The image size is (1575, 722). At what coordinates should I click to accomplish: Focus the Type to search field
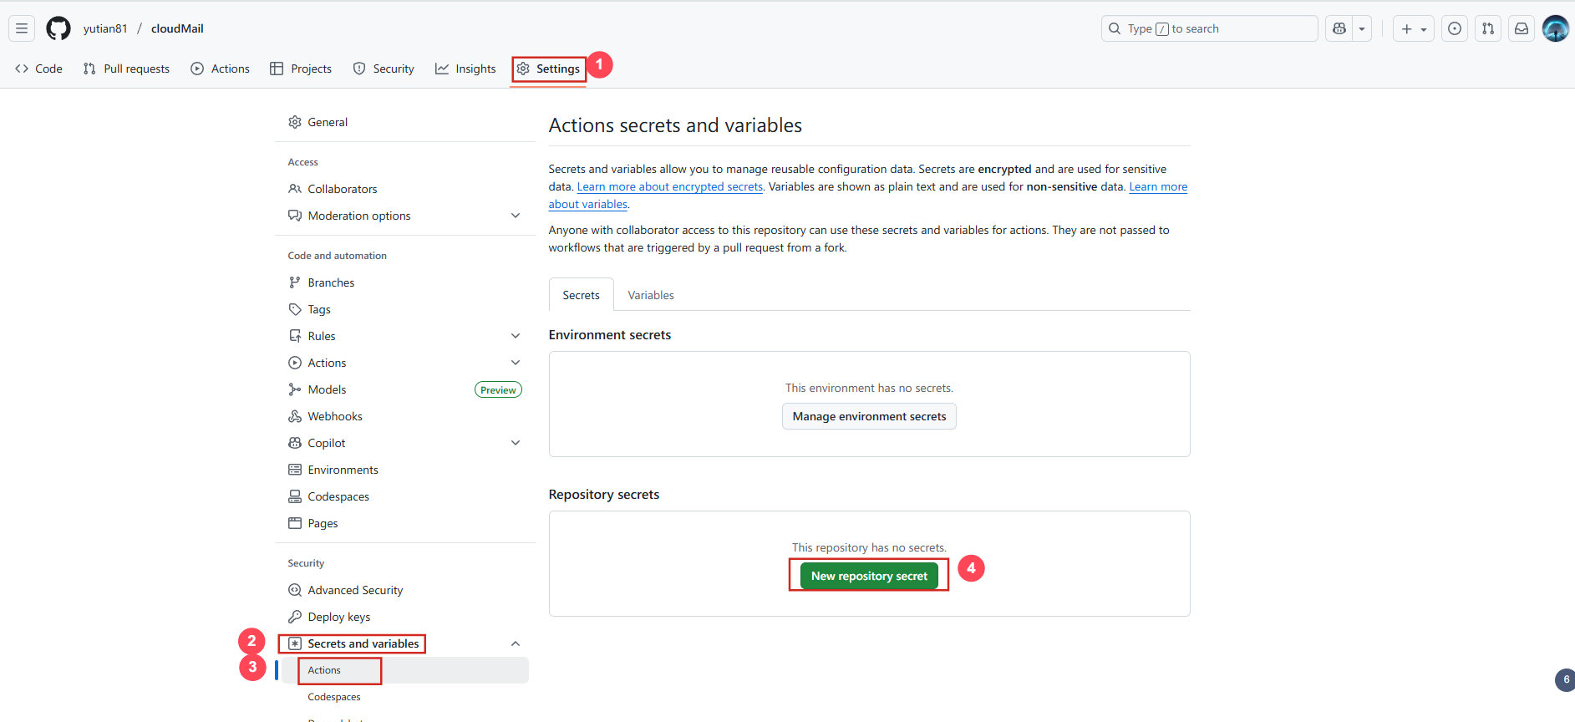[1208, 28]
